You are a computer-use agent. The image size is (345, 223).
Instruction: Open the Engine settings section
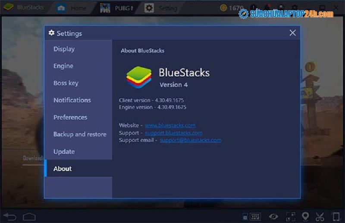click(x=63, y=66)
